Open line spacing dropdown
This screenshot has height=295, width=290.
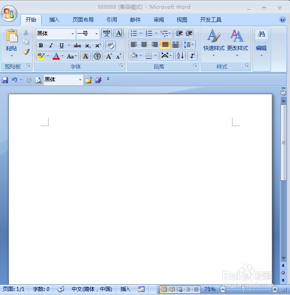click(x=189, y=45)
